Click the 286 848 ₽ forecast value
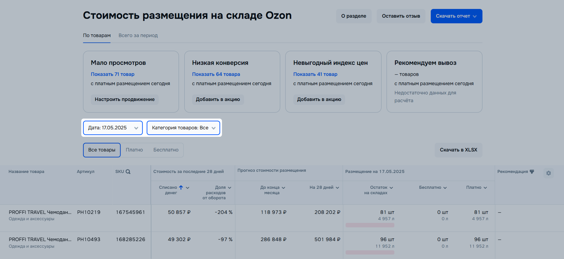564x259 pixels. 274,240
